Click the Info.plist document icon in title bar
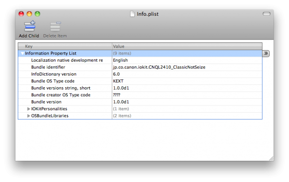Viewport: 289px width, 182px height. [132, 14]
